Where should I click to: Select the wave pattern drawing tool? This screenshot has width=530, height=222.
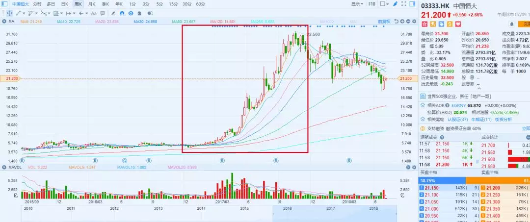[x=44, y=13]
